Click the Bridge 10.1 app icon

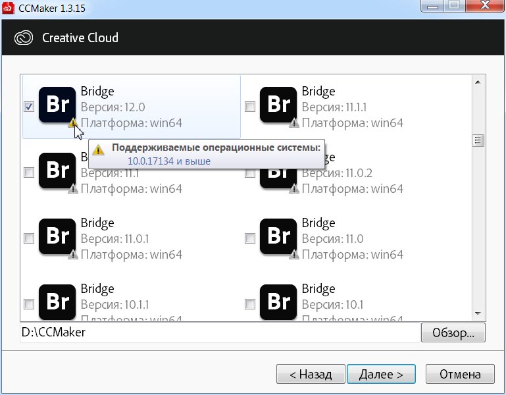pyautogui.click(x=278, y=302)
